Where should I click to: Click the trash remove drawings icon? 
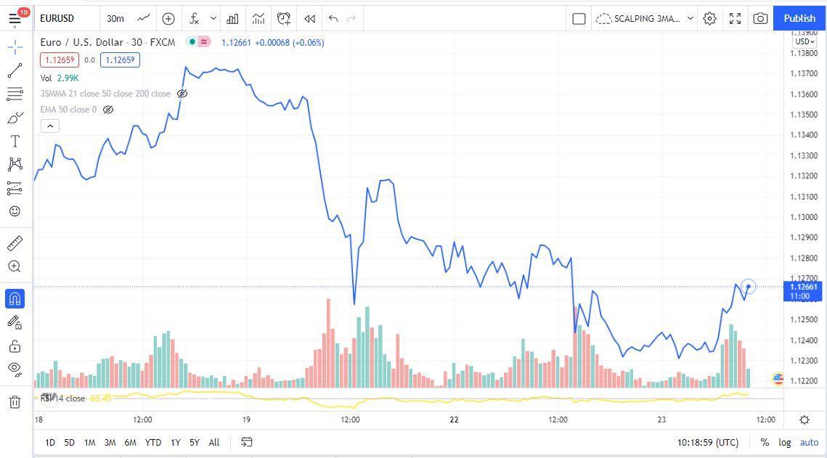pos(15,403)
